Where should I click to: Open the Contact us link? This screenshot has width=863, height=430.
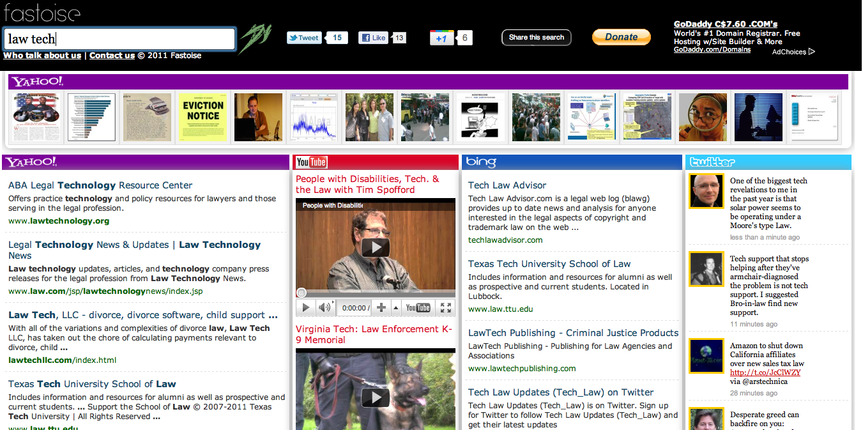pos(112,56)
